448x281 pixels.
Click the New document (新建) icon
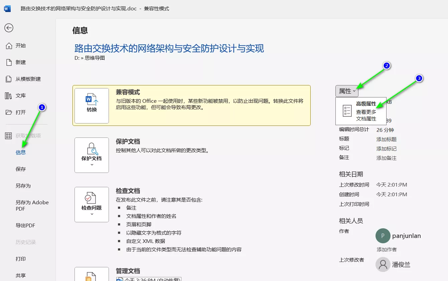click(9, 62)
